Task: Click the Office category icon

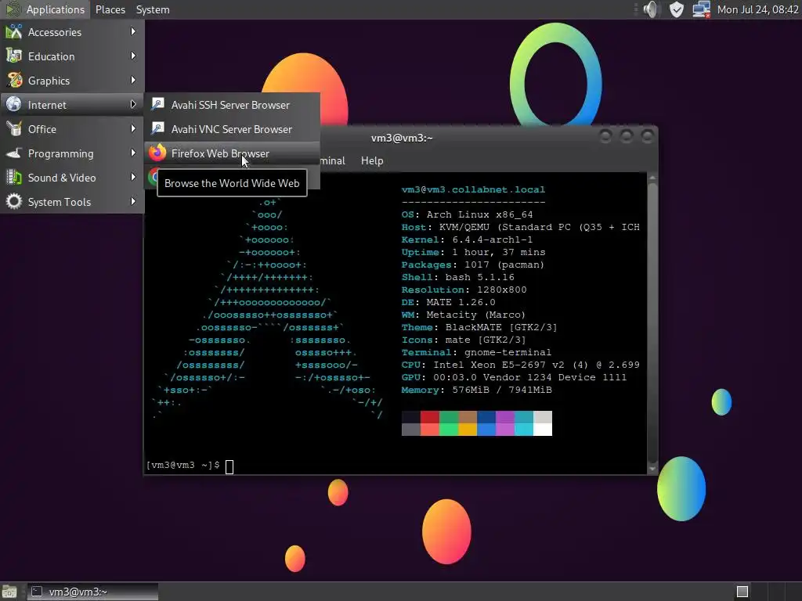Action: 14,129
